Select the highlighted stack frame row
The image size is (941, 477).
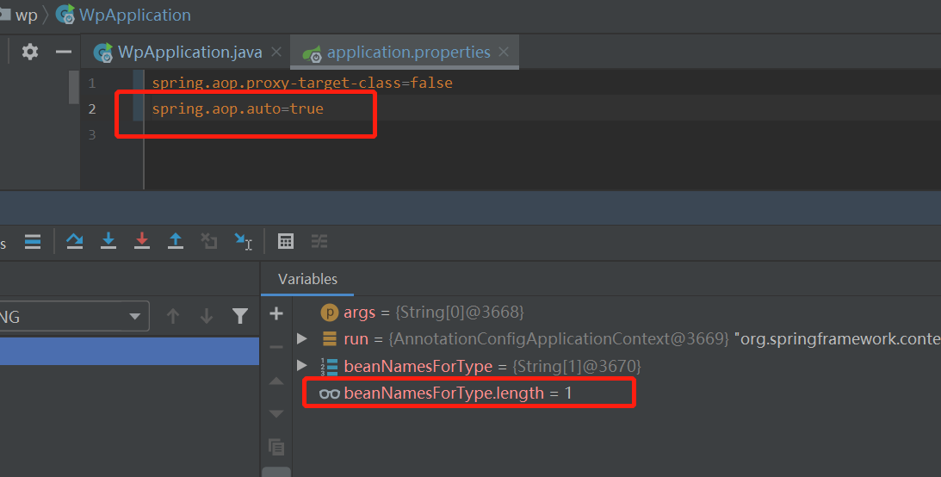tap(129, 350)
